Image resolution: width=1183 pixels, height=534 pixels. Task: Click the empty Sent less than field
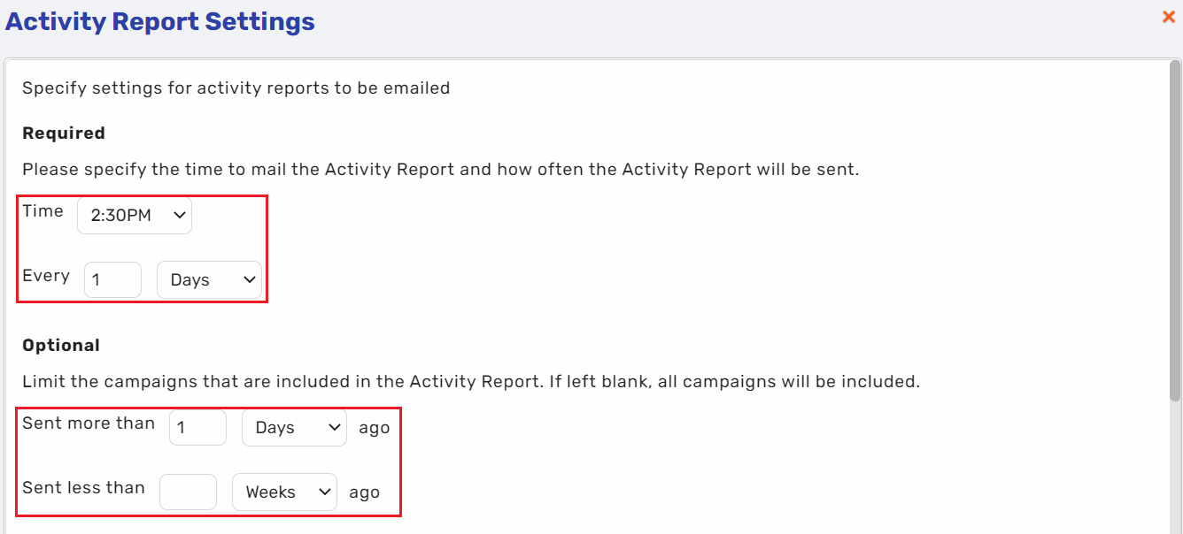(188, 492)
